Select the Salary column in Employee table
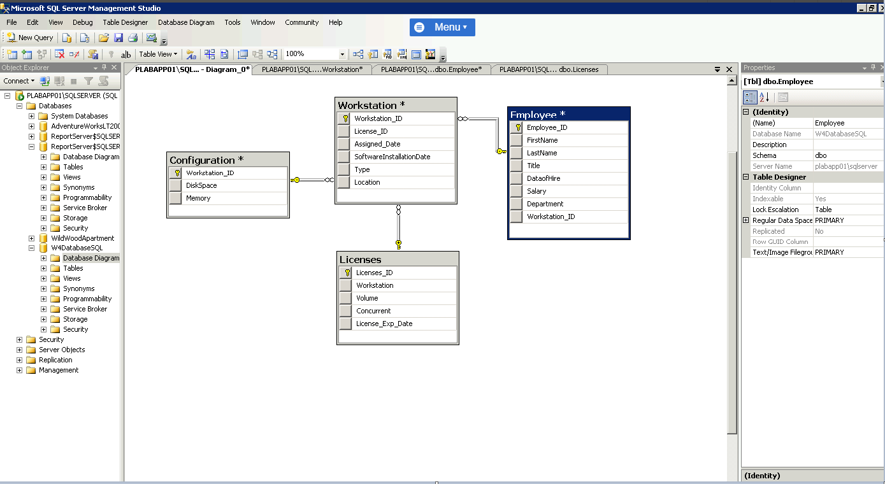885x484 pixels. click(x=569, y=191)
